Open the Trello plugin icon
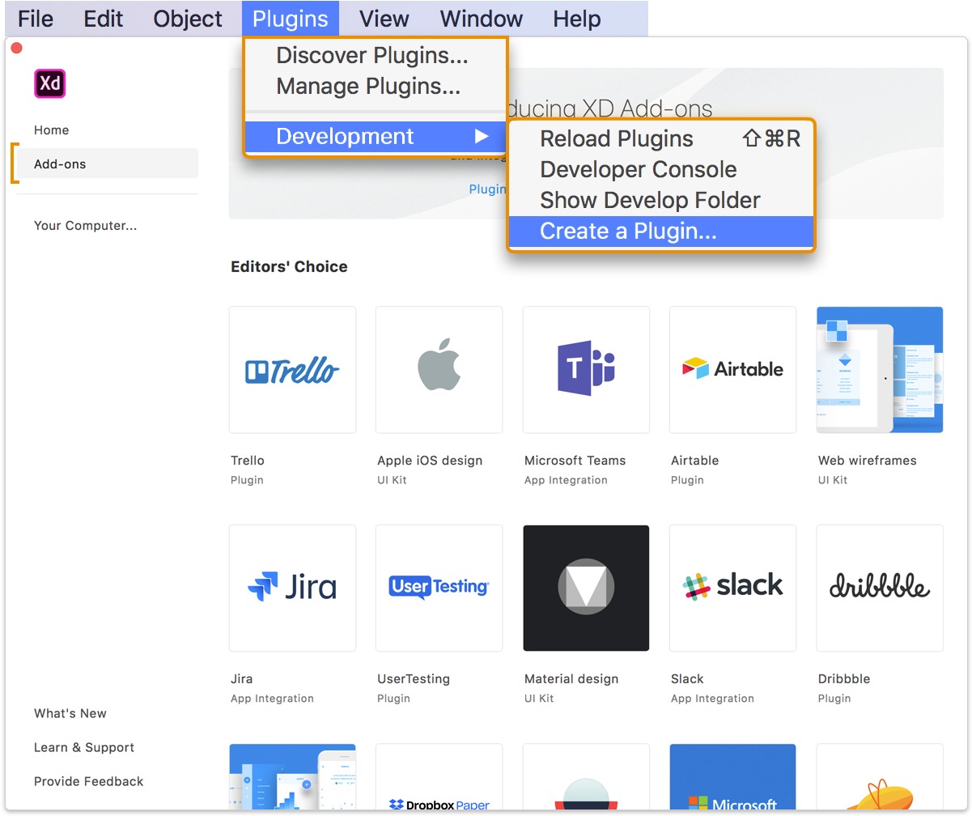The width and height of the screenshot is (972, 816). click(292, 370)
